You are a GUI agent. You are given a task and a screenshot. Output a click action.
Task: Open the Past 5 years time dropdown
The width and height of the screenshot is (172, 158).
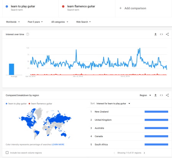click(x=35, y=22)
